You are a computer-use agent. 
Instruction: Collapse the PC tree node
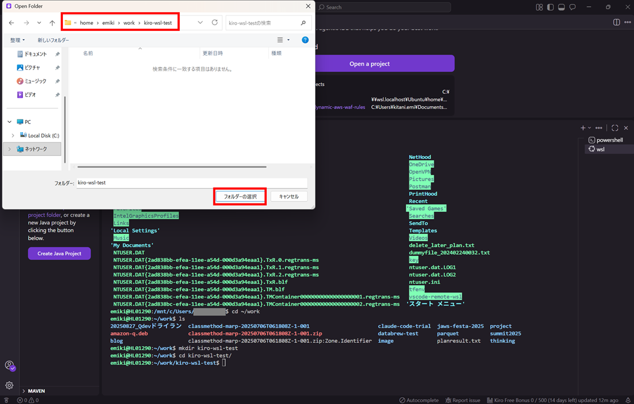click(x=10, y=122)
